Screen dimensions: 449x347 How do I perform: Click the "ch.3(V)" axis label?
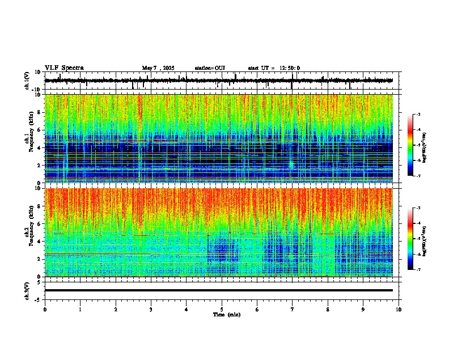[x=27, y=291]
